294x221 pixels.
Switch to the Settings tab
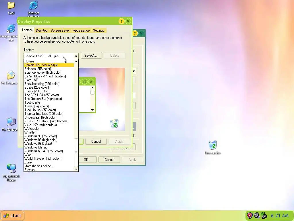[98, 31]
